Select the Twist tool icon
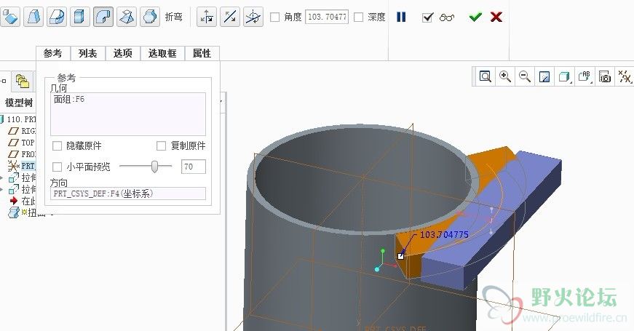This screenshot has height=331, width=634. [x=127, y=17]
